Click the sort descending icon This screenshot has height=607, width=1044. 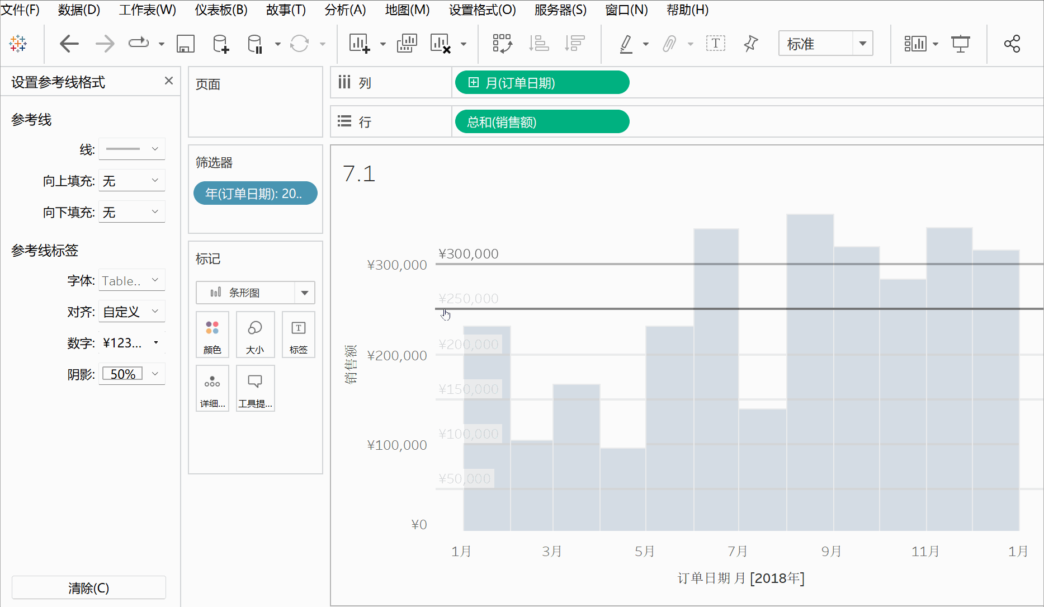(x=574, y=44)
